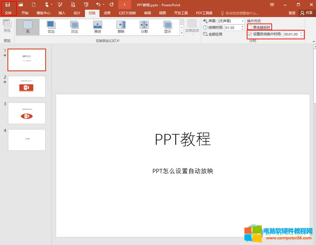The width and height of the screenshot is (316, 245).
Task: Apply the 显示 (Reveal) transition
Action: point(168,26)
